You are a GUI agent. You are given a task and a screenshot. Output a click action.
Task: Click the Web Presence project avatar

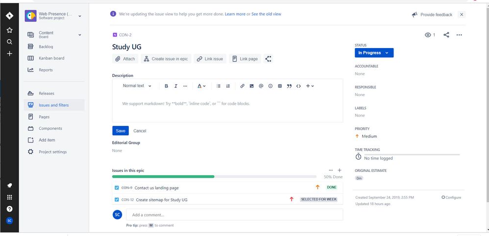(x=30, y=16)
